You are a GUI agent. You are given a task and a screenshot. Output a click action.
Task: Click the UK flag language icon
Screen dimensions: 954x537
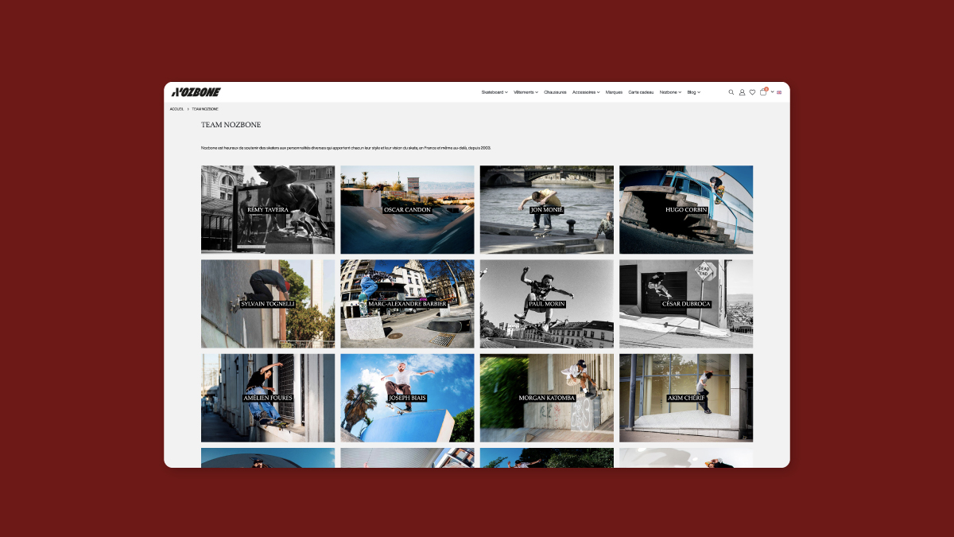pyautogui.click(x=779, y=92)
